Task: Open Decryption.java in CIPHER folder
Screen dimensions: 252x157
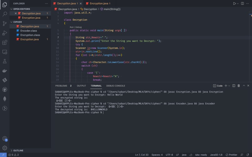Action: click(30, 26)
